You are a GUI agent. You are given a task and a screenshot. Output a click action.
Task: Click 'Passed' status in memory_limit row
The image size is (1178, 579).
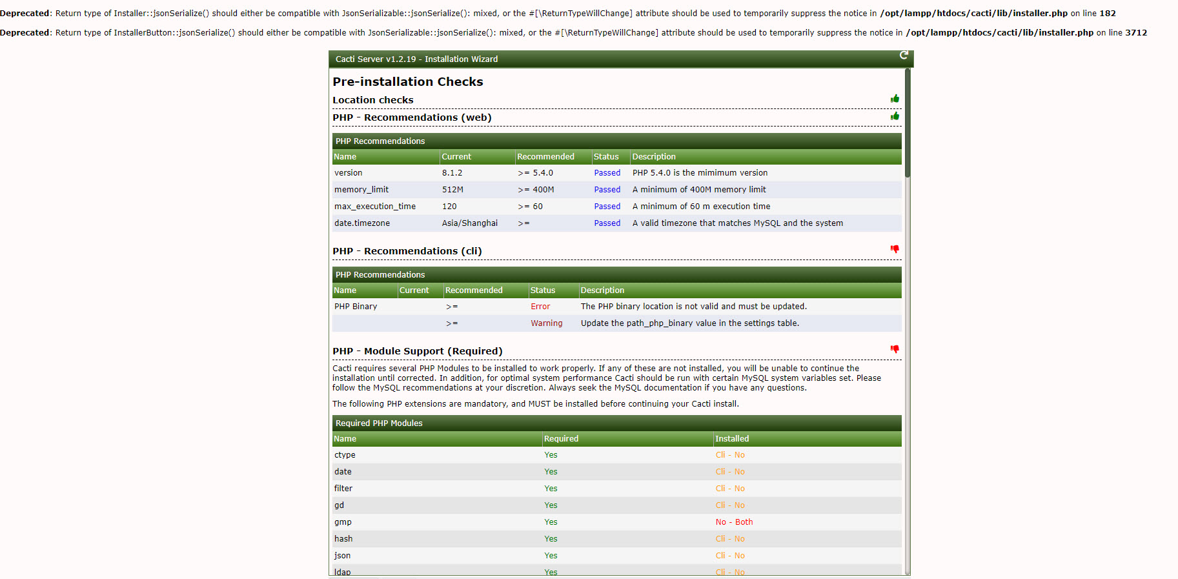coord(607,190)
